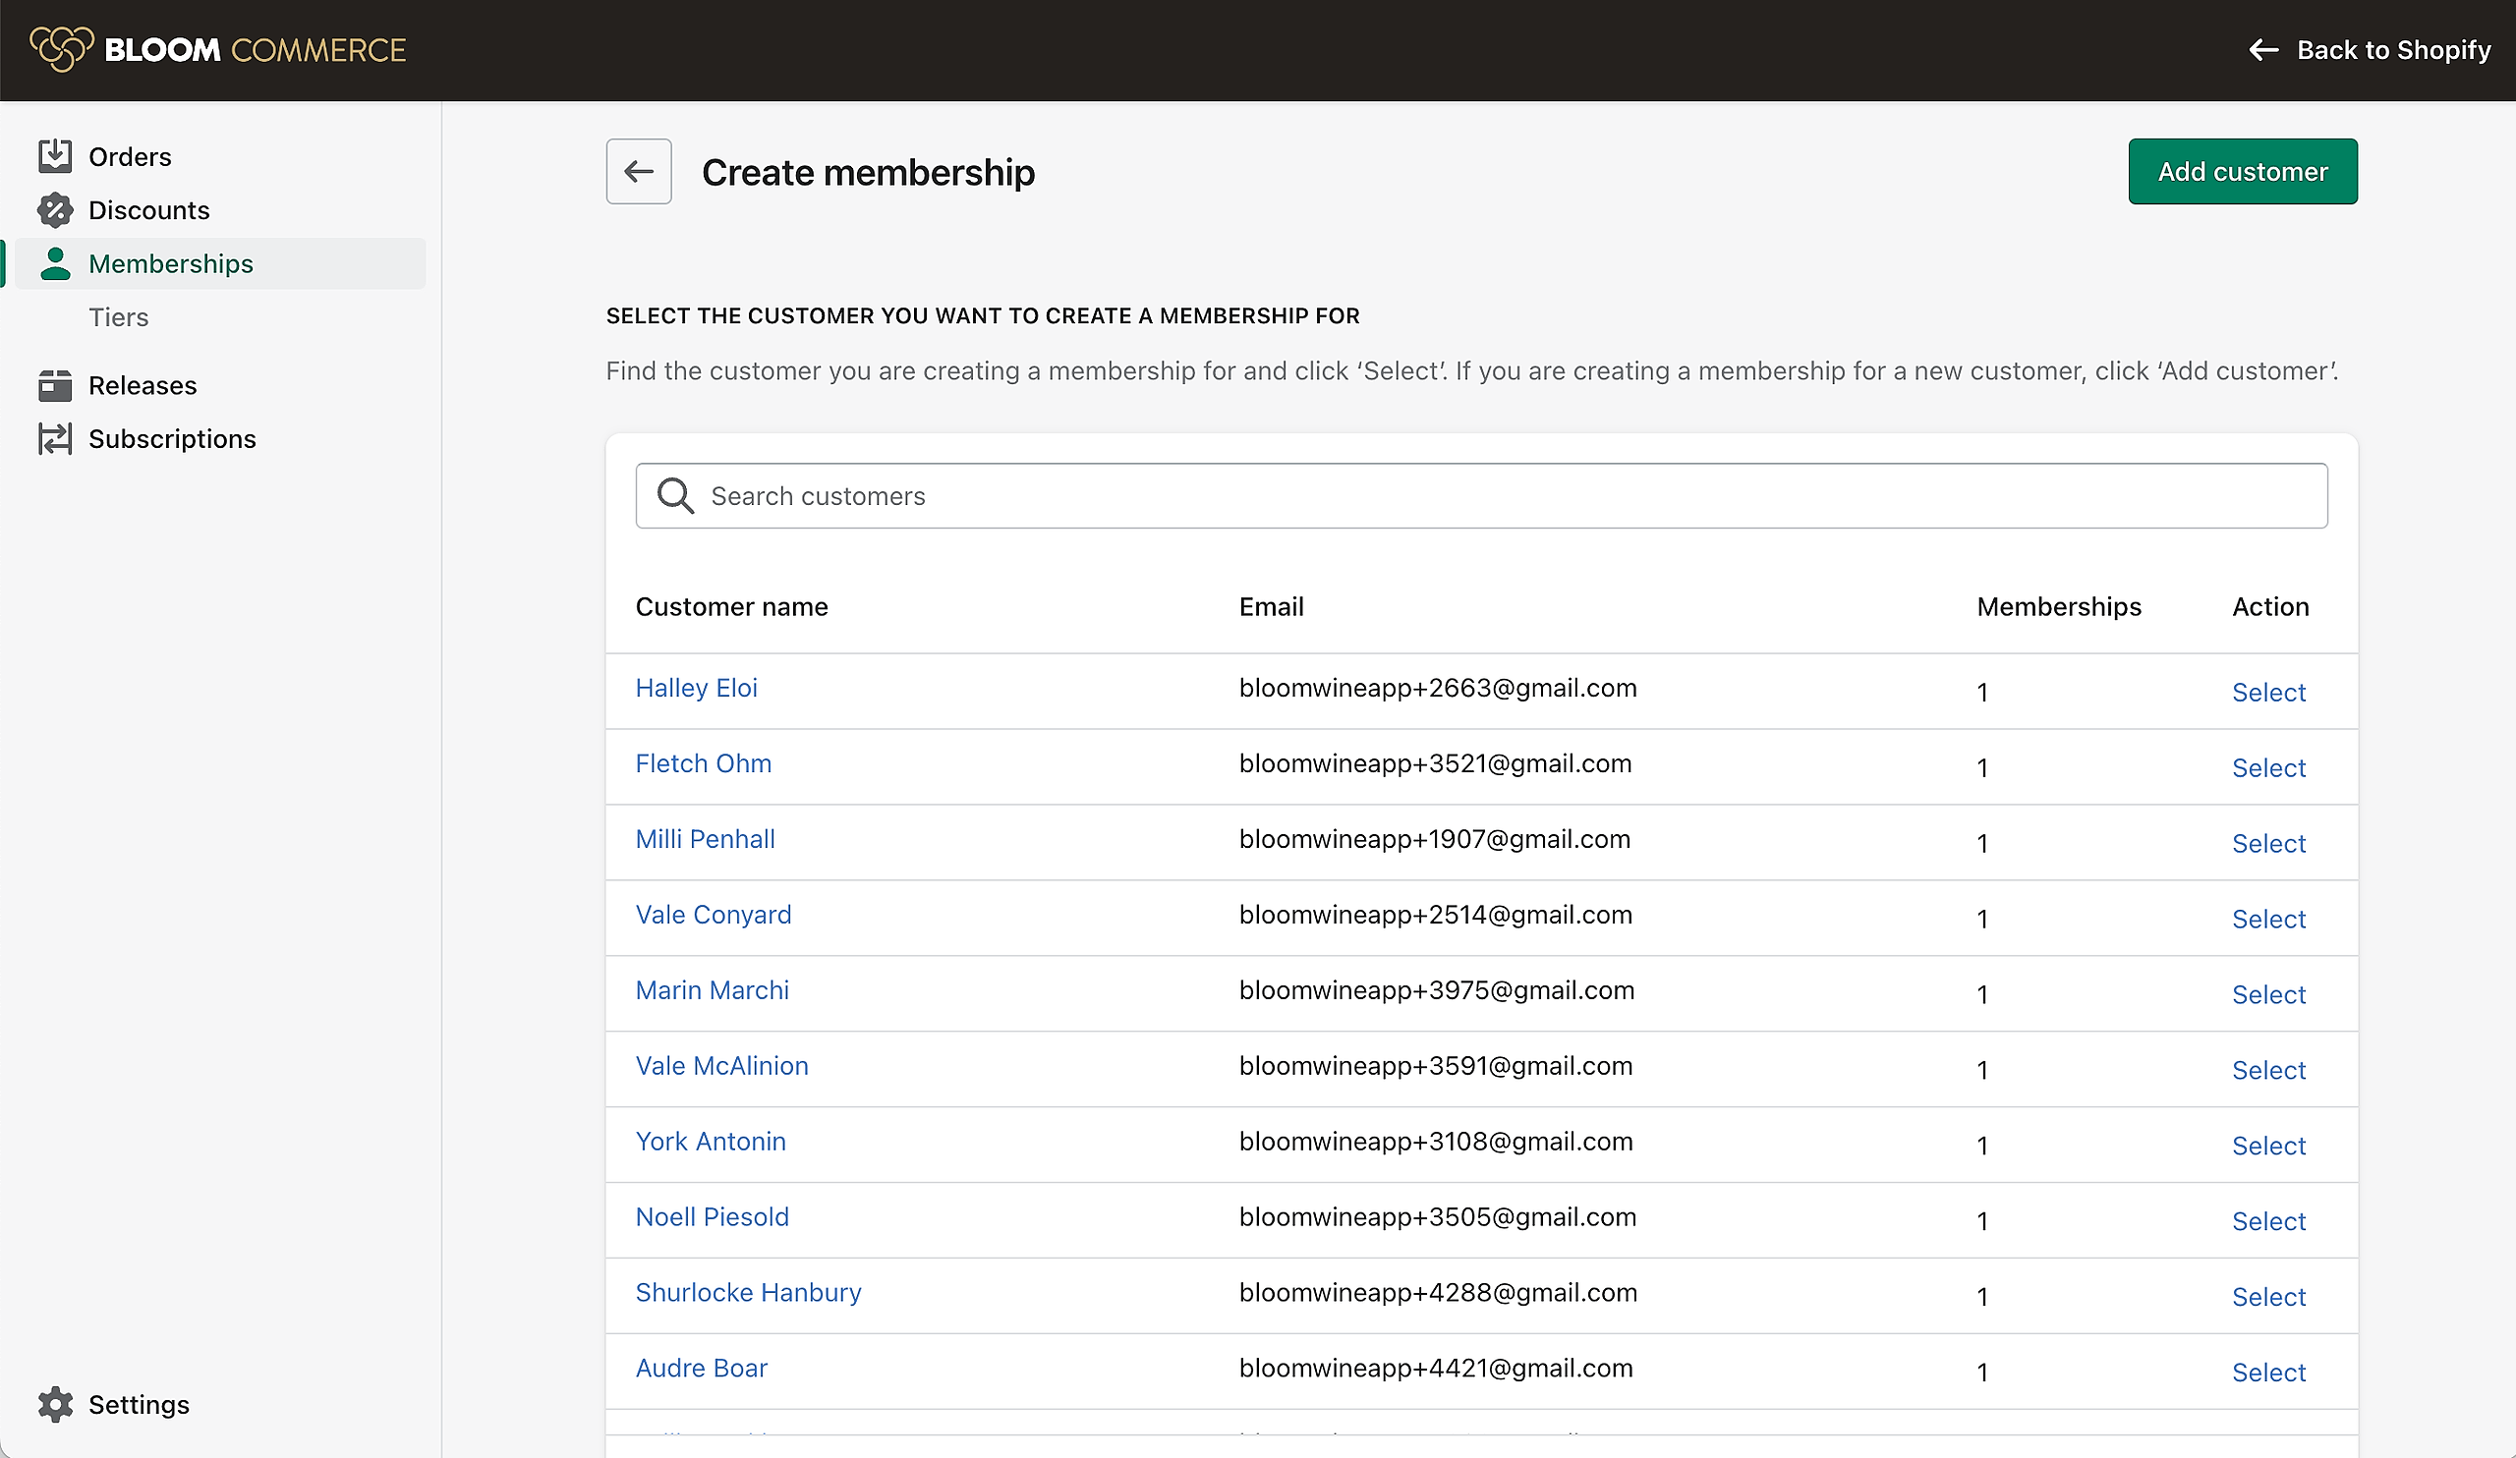Open the Tiers submenu item
Screen dimensions: 2516x1458
118,317
